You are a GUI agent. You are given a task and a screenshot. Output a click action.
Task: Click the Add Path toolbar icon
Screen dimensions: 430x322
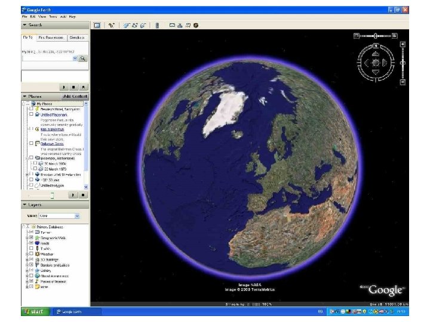click(x=134, y=25)
